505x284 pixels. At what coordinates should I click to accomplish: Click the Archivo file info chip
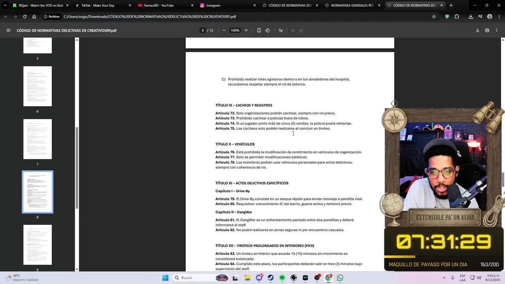(52, 17)
